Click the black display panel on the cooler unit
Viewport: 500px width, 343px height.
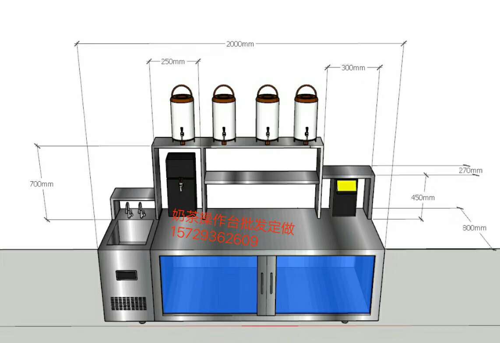coord(127,275)
